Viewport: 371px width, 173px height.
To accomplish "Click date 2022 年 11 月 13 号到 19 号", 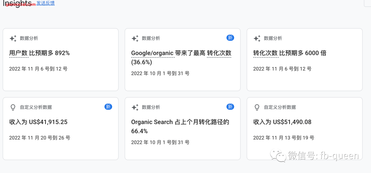I will pos(283,138).
